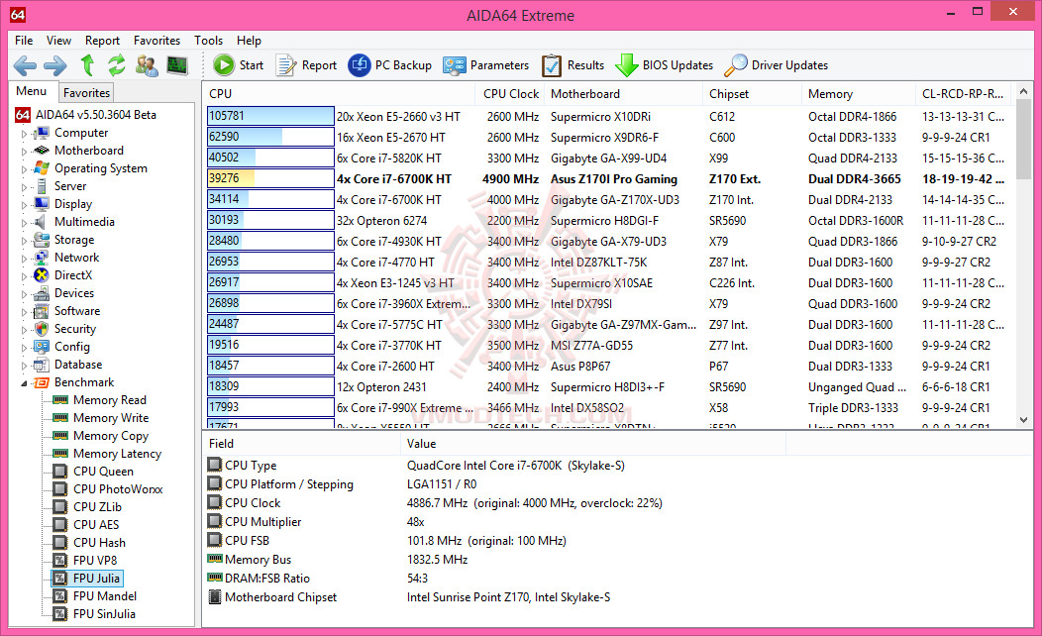Expand the Multimedia tree node
1042x636 pixels.
point(25,223)
